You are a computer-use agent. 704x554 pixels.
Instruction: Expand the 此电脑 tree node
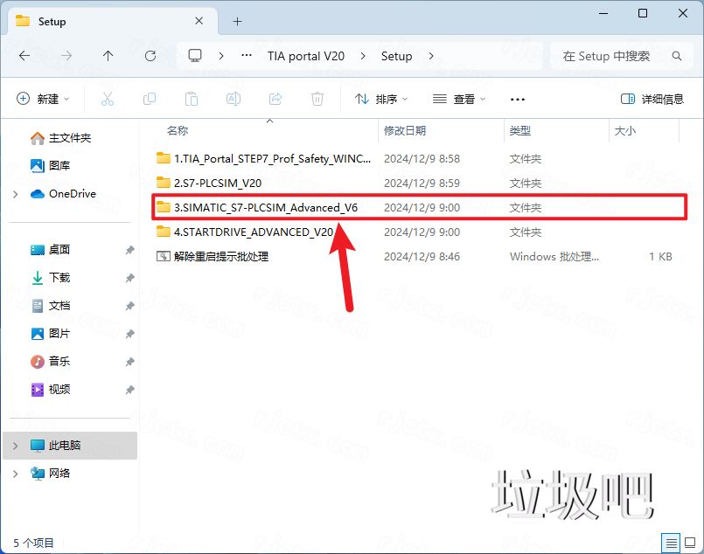pos(14,445)
